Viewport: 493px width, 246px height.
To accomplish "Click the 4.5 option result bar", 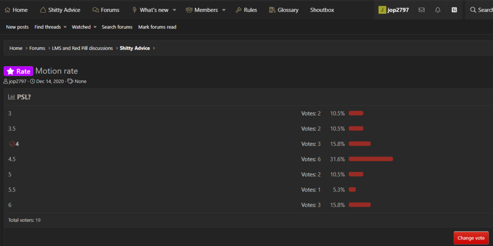I will (x=371, y=159).
